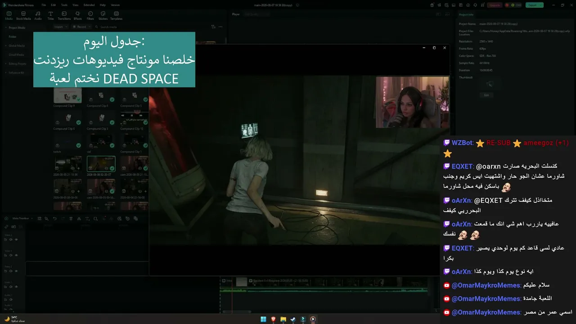The height and width of the screenshot is (324, 576).
Task: Open the media panel more options
Action: tap(220, 27)
